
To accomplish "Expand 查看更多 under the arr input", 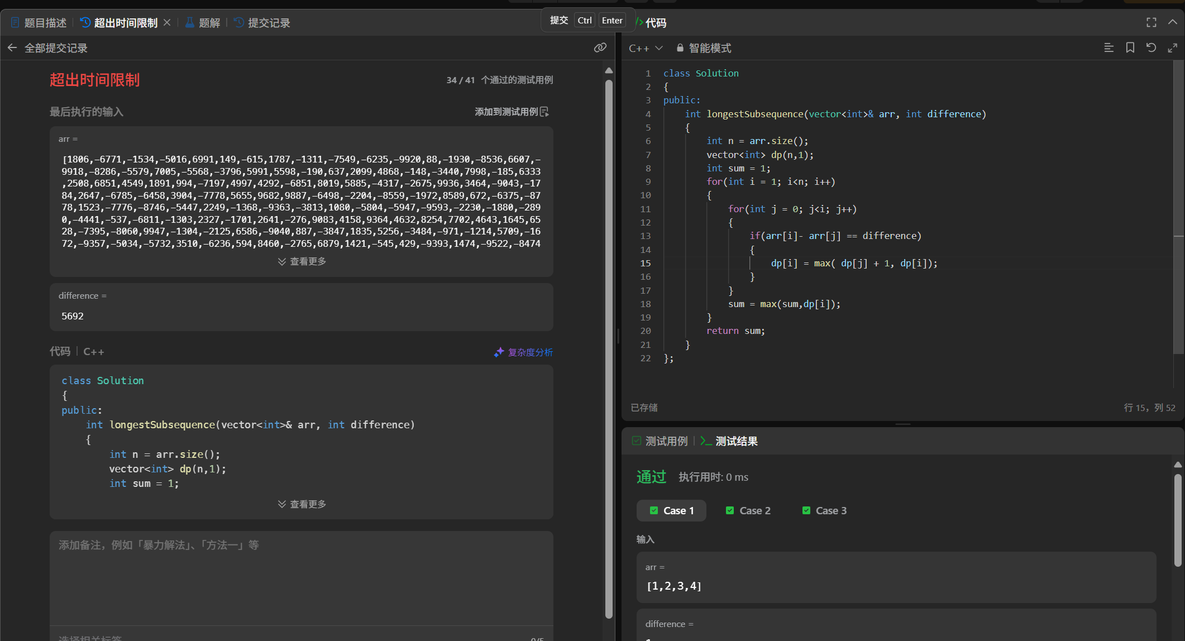I will point(302,261).
